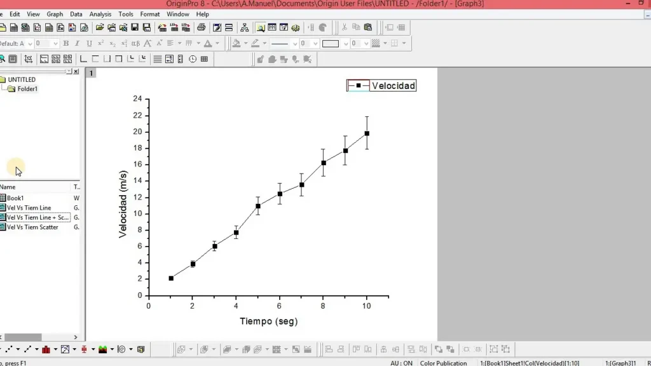Toggle Bold text formatting
Viewport: 651px width, 366px height.
65,43
